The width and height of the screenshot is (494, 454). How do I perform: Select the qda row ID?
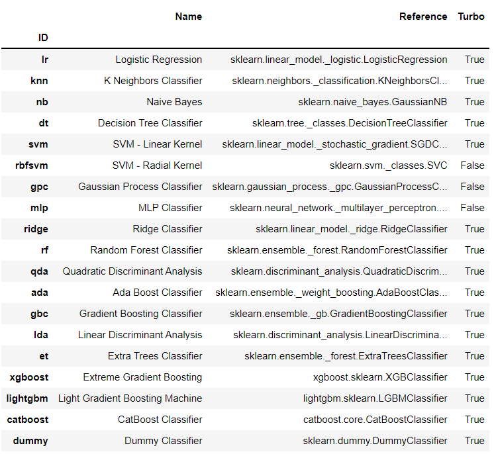39,271
